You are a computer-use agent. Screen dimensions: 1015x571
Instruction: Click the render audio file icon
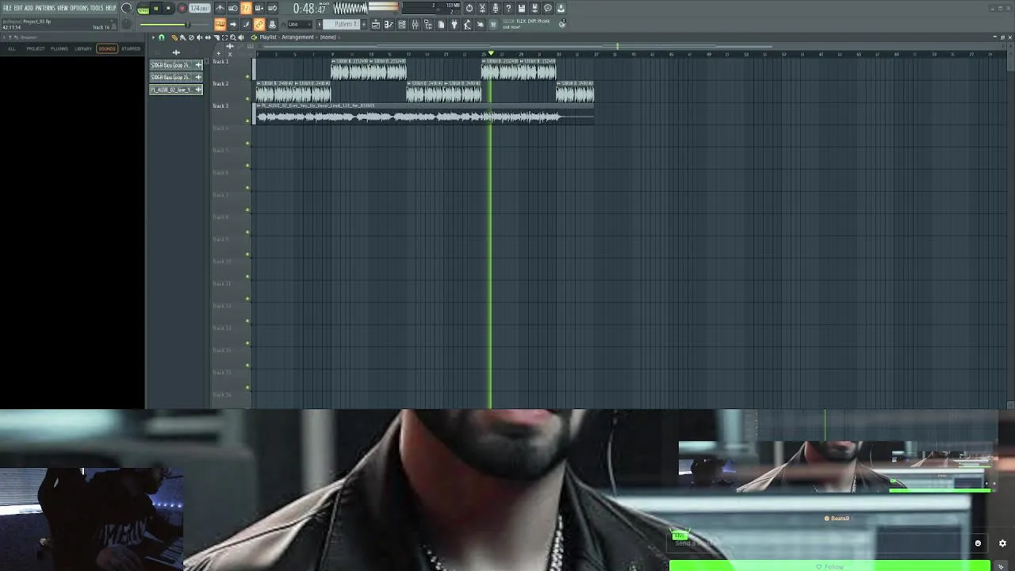click(x=534, y=8)
